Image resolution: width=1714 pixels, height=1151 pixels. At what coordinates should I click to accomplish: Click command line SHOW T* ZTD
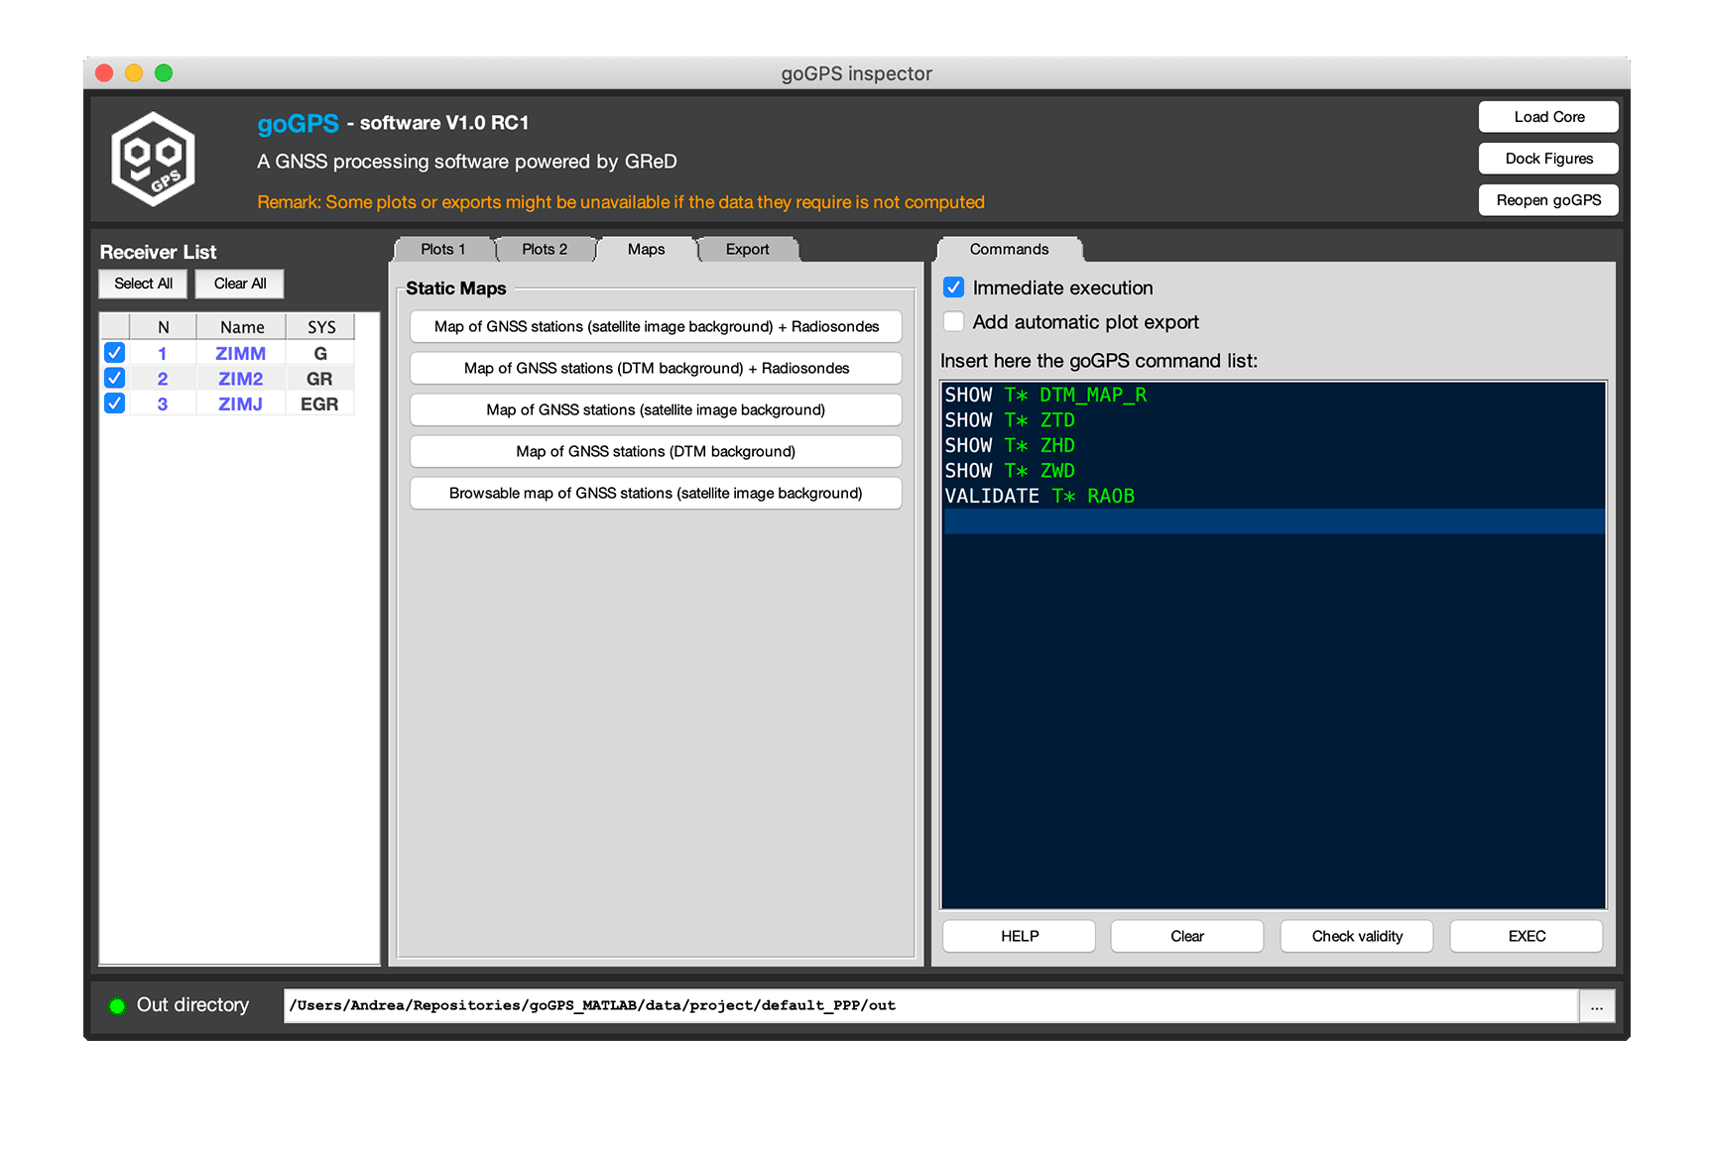(x=1010, y=420)
